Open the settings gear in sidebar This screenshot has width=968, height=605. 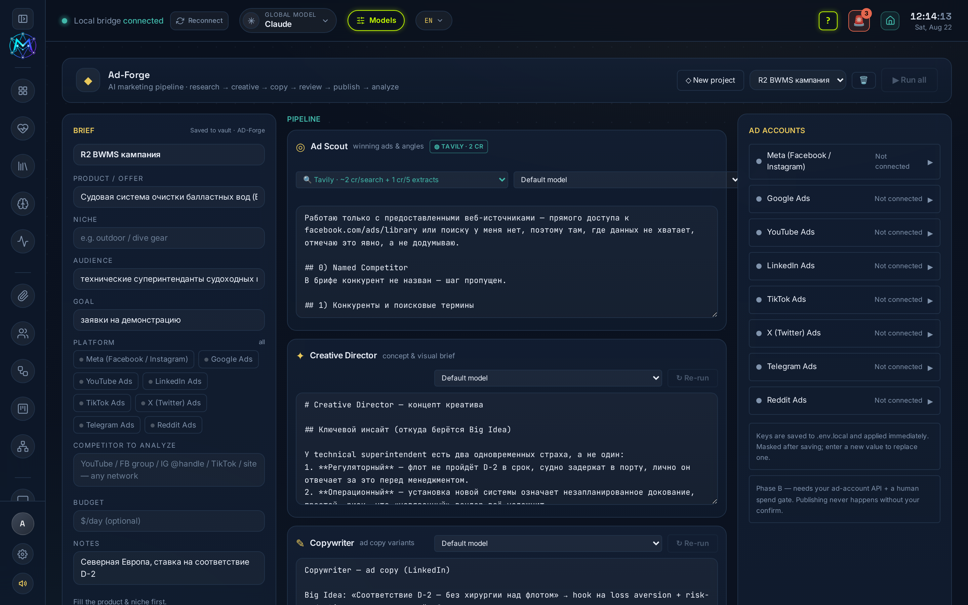23,554
